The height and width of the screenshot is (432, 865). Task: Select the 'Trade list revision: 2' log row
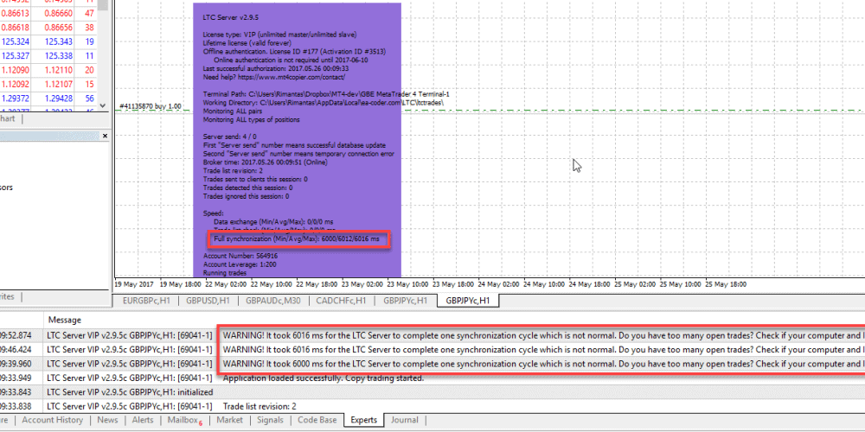click(432, 406)
